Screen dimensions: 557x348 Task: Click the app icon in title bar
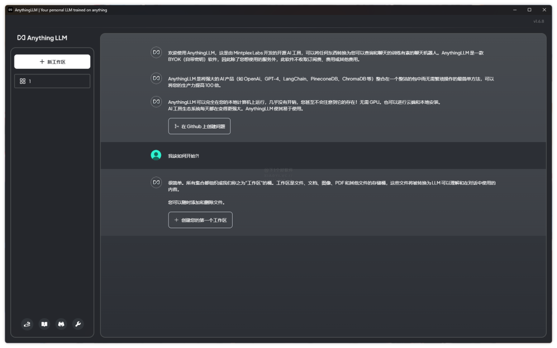tap(10, 10)
